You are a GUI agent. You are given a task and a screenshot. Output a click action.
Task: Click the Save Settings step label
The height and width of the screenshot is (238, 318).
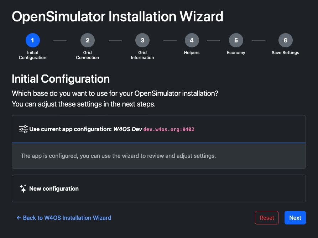point(285,52)
